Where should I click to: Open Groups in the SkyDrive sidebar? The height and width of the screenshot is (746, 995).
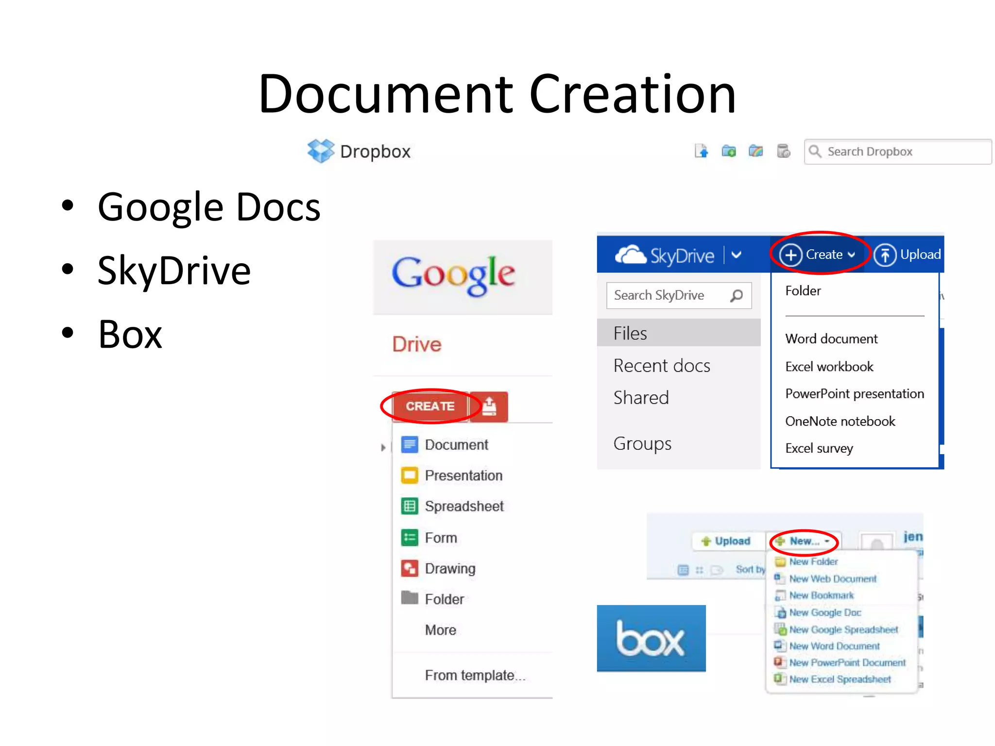tap(642, 444)
